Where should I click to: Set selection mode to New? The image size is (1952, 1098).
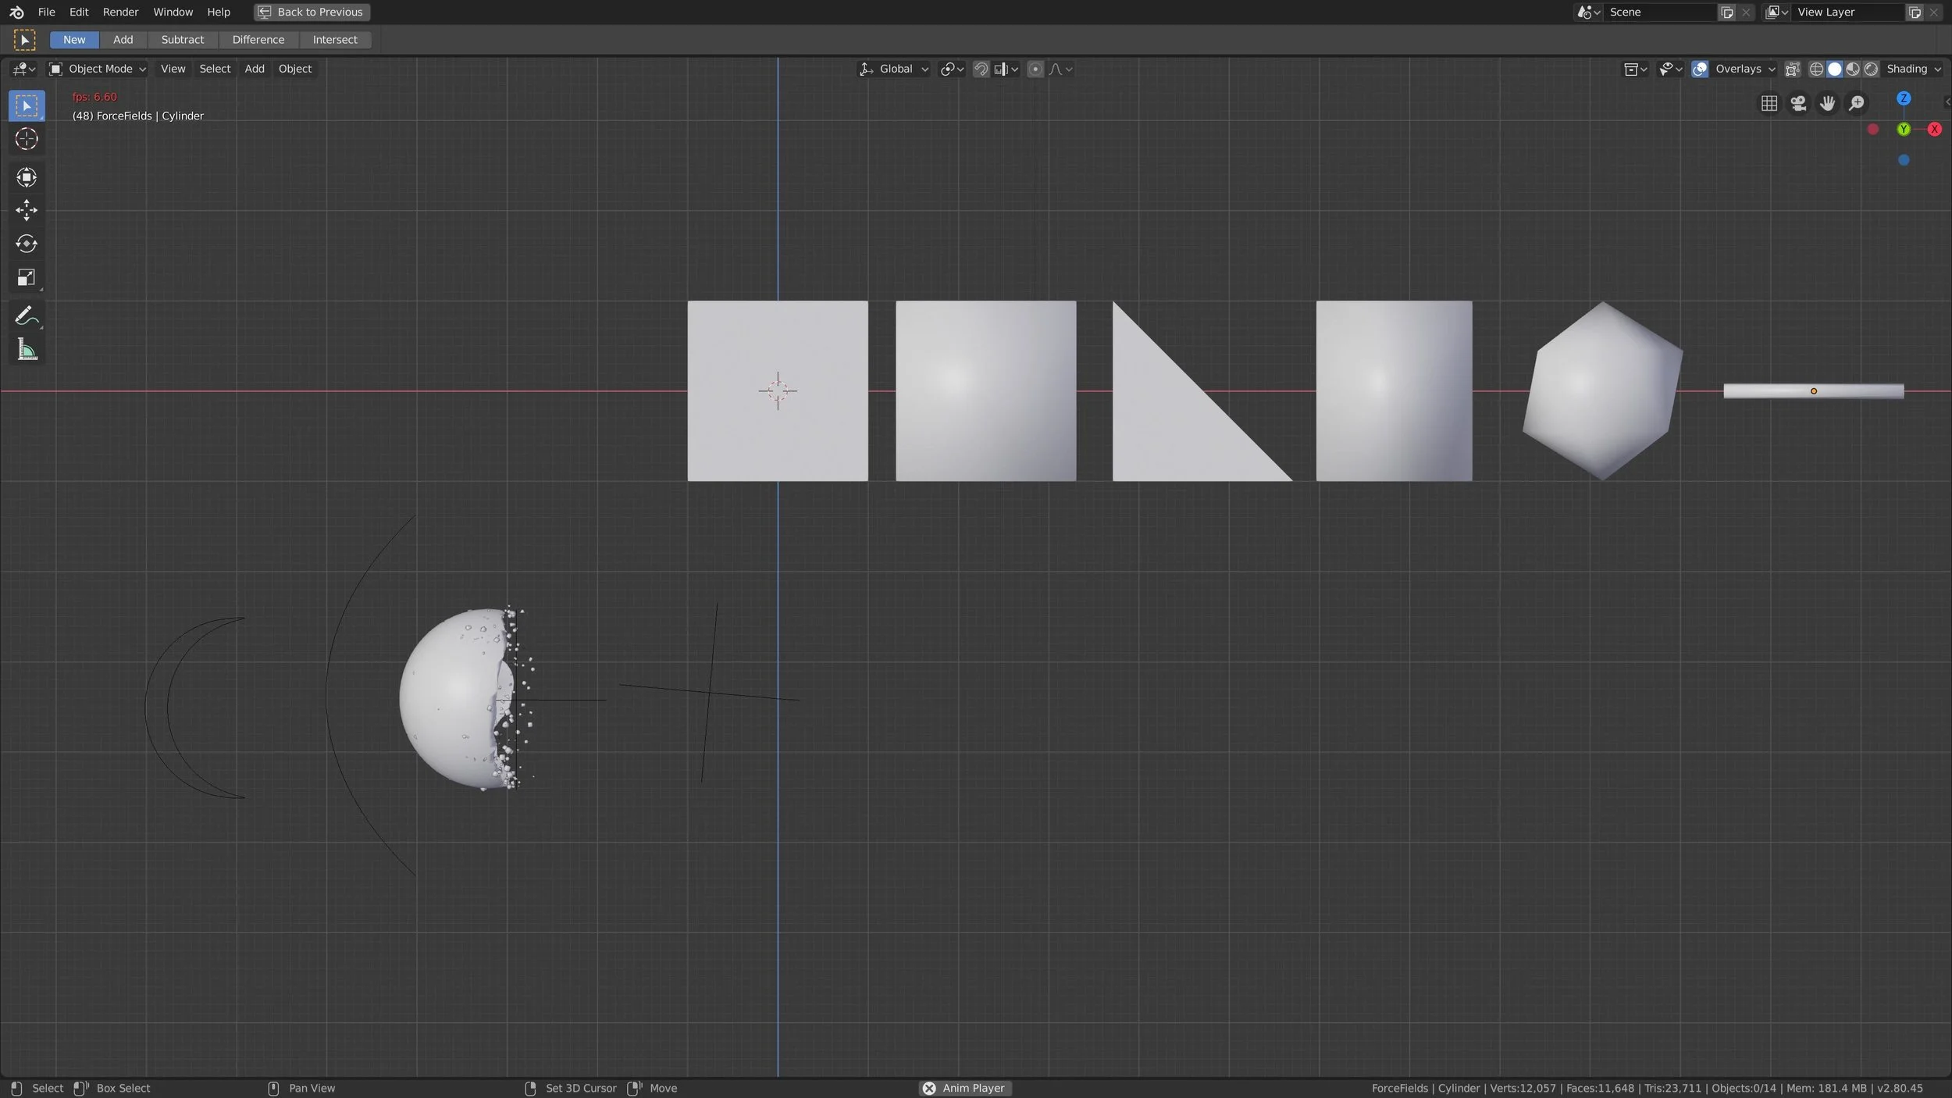[74, 40]
